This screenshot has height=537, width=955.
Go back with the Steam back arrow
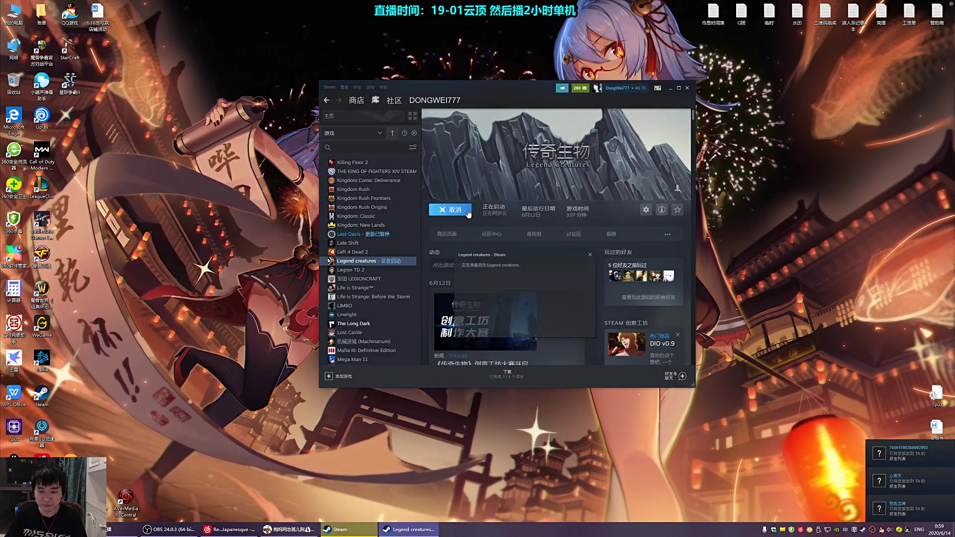coord(327,100)
